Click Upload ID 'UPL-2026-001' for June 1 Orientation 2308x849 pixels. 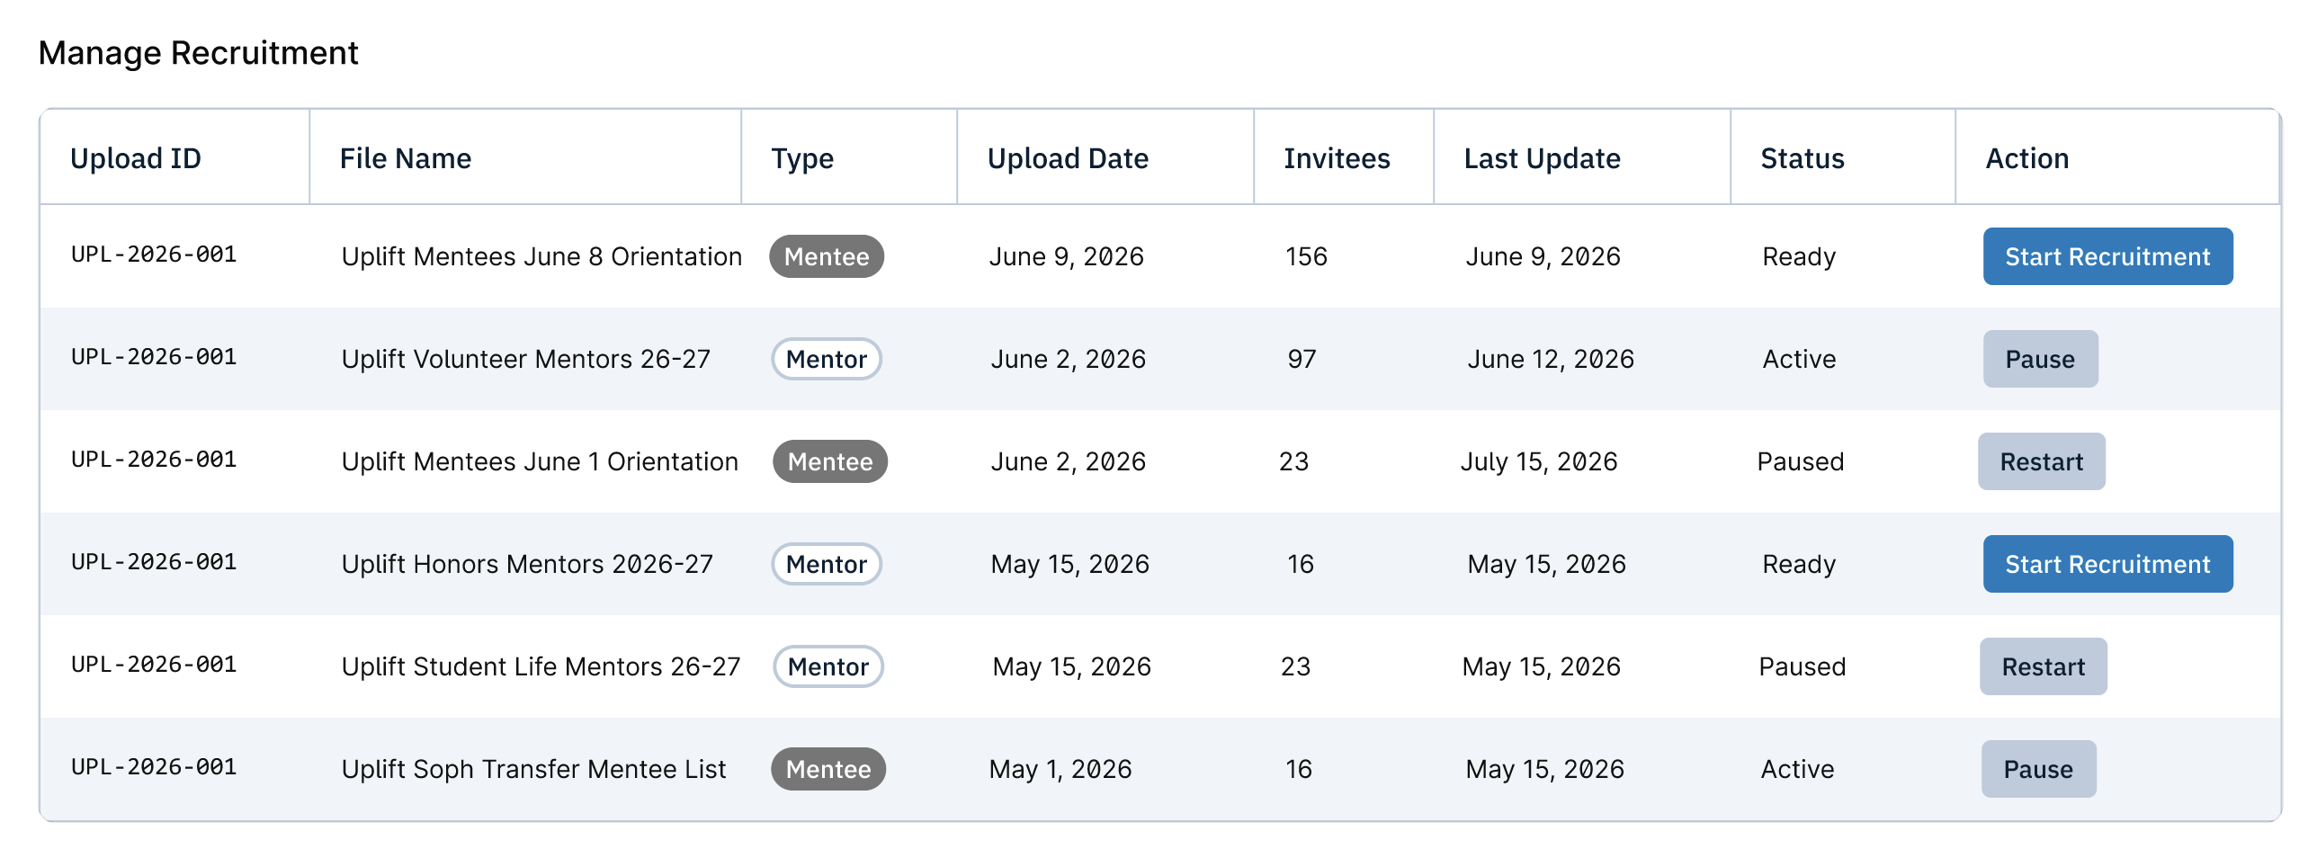[154, 460]
